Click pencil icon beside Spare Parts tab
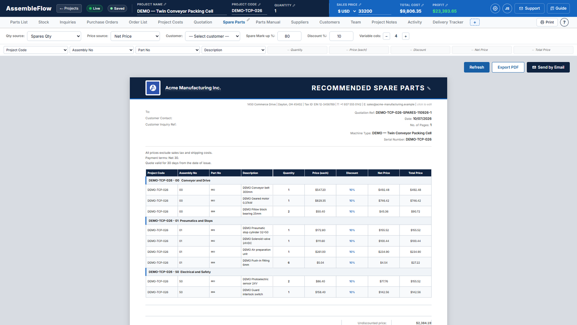577x325 pixels. pos(248,19)
